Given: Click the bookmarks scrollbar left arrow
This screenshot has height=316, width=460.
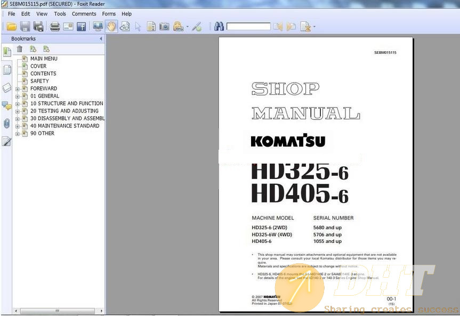Looking at the screenshot, I should 16,311.
